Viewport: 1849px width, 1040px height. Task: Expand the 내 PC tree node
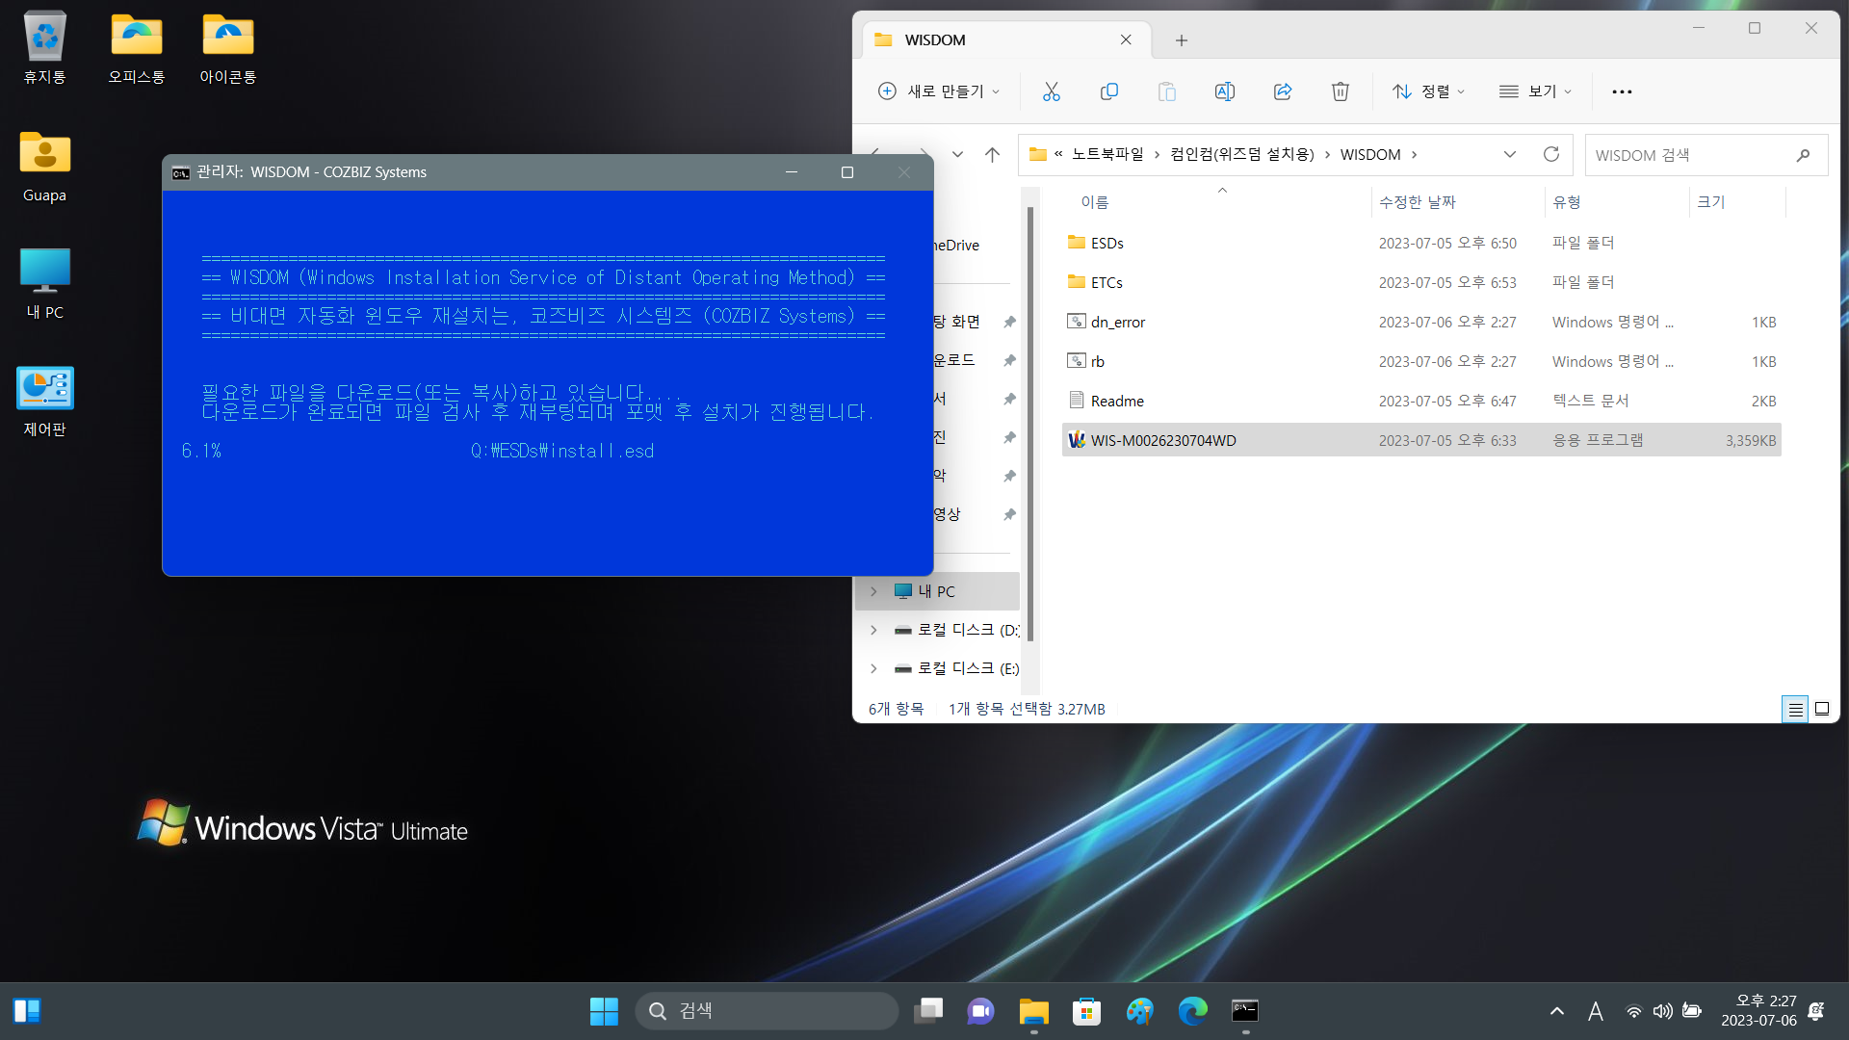[x=873, y=591]
